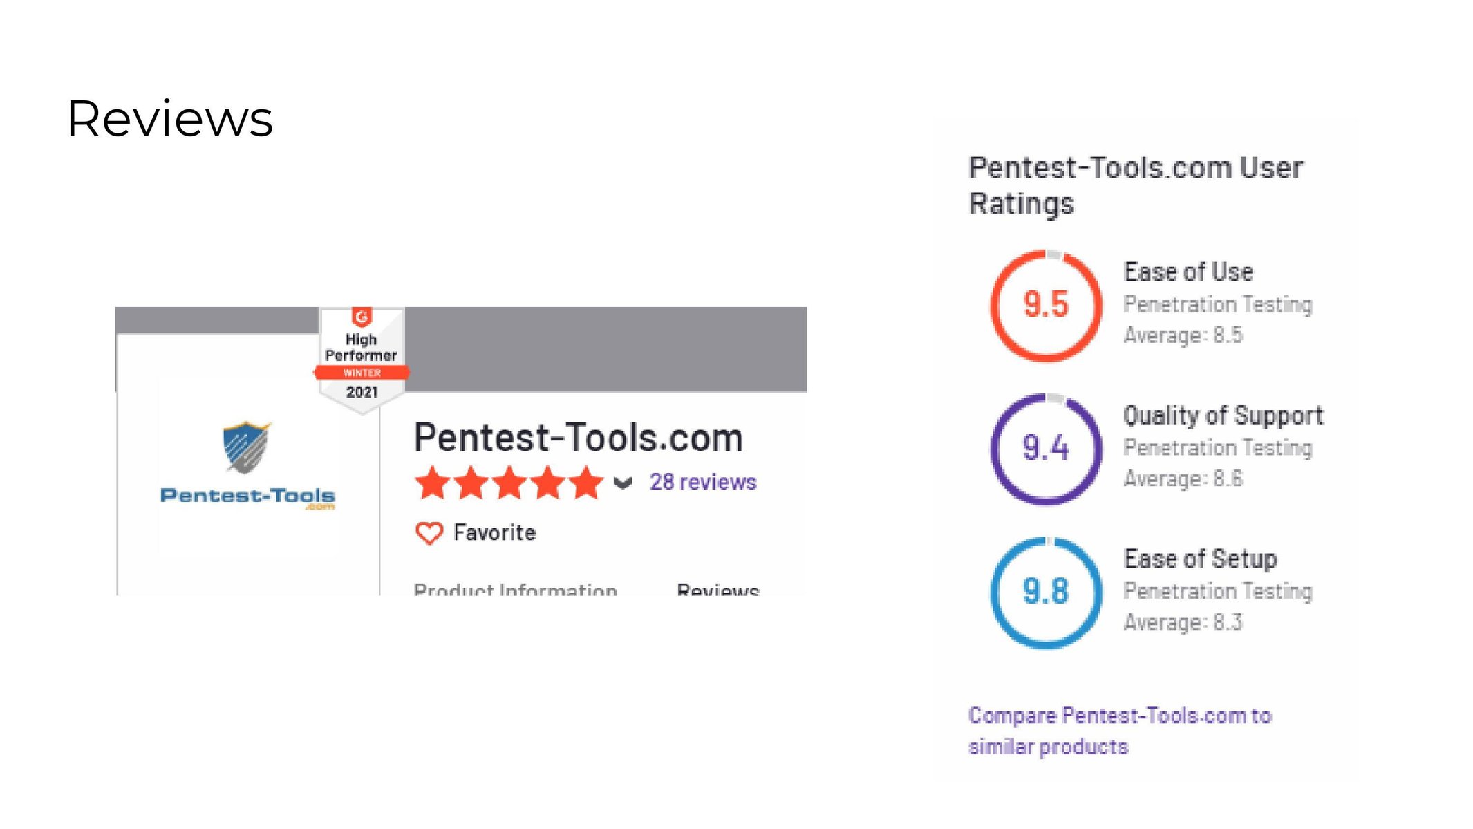The height and width of the screenshot is (829, 1473).
Task: Open Compare Pentest-Tools.com to similar products link
Action: 1120,731
